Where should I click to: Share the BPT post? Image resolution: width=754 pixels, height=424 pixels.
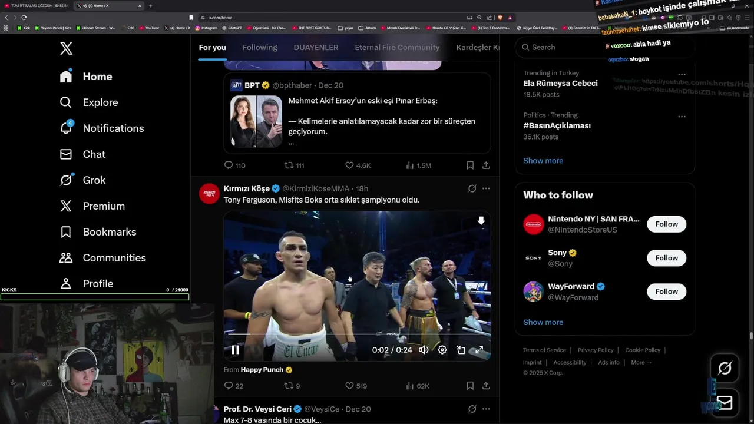(x=486, y=165)
